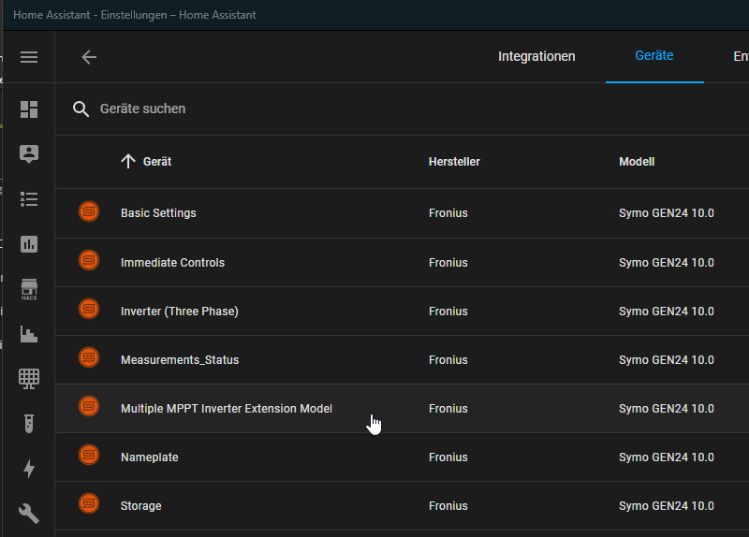Sort devices by Gerät column
The width and height of the screenshot is (749, 537).
(156, 162)
